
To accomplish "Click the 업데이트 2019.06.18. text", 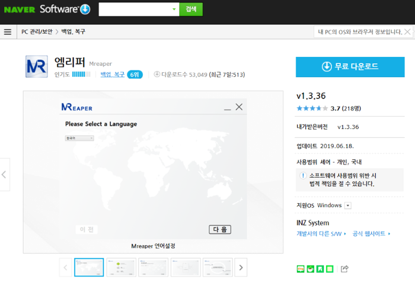I will [x=325, y=146].
